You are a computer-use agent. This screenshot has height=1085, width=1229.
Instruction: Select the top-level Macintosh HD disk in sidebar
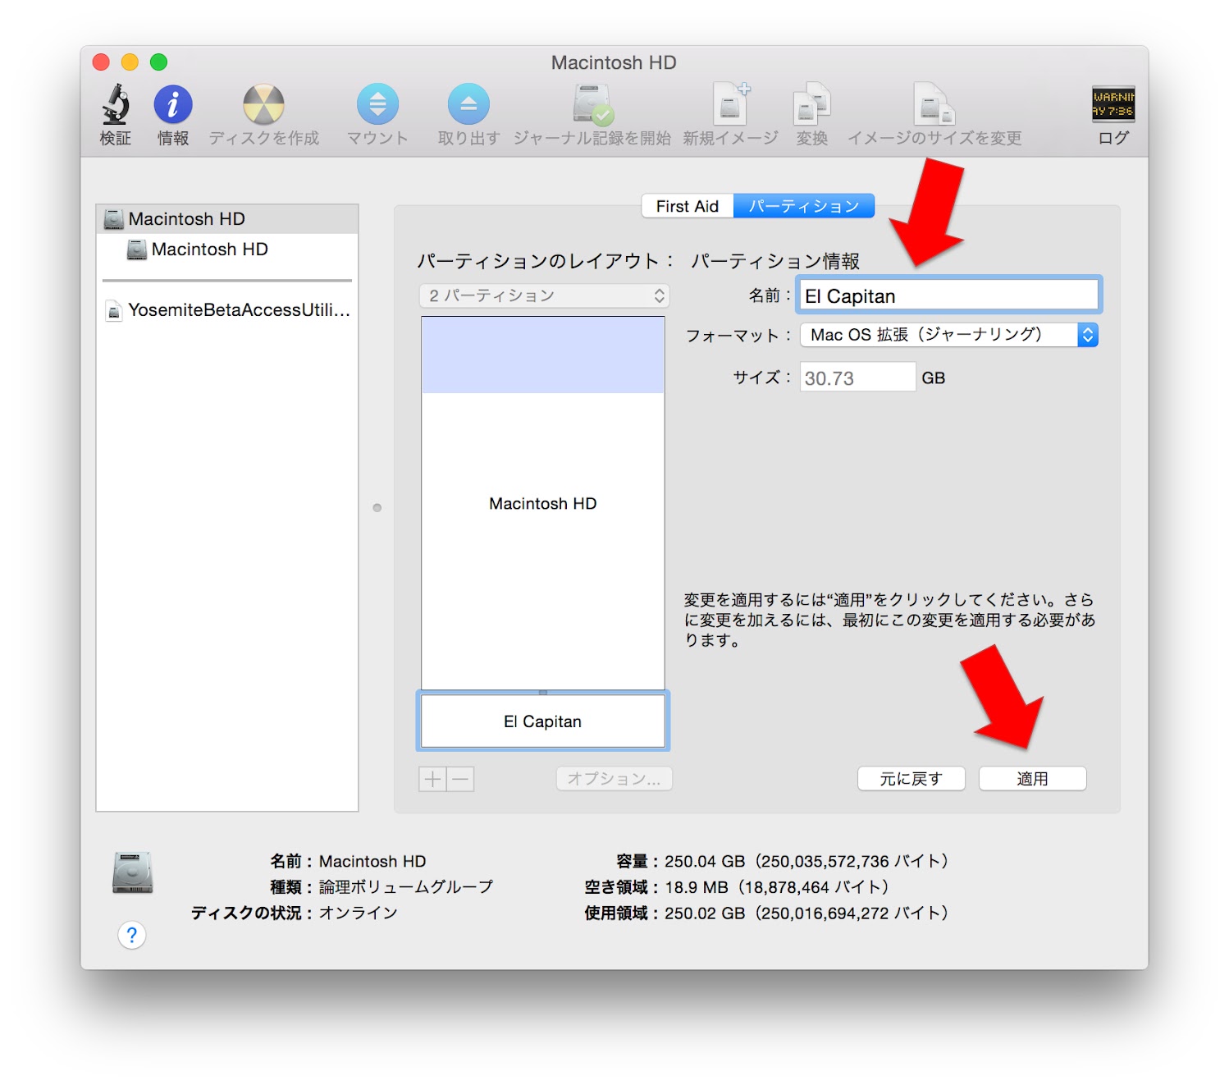pyautogui.click(x=227, y=219)
